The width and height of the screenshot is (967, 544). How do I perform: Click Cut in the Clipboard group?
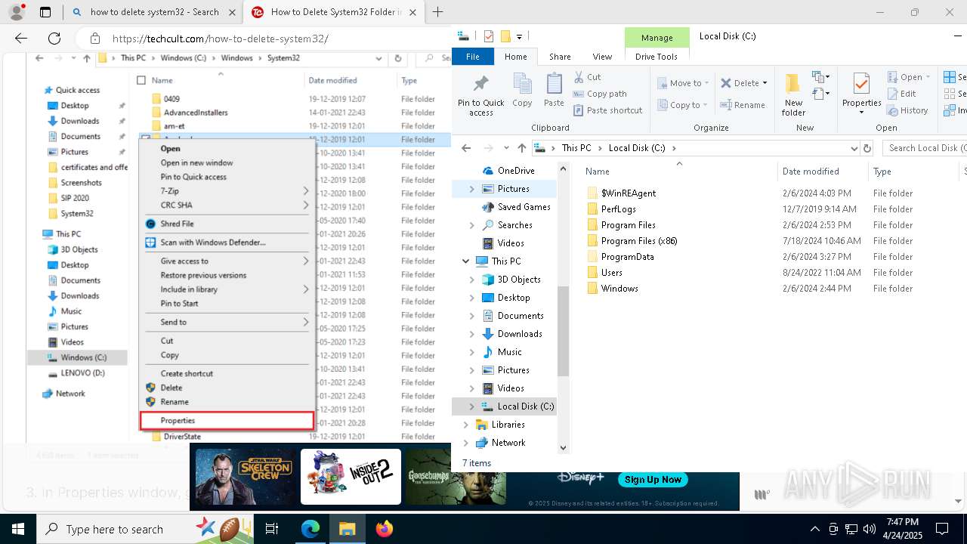coord(586,77)
